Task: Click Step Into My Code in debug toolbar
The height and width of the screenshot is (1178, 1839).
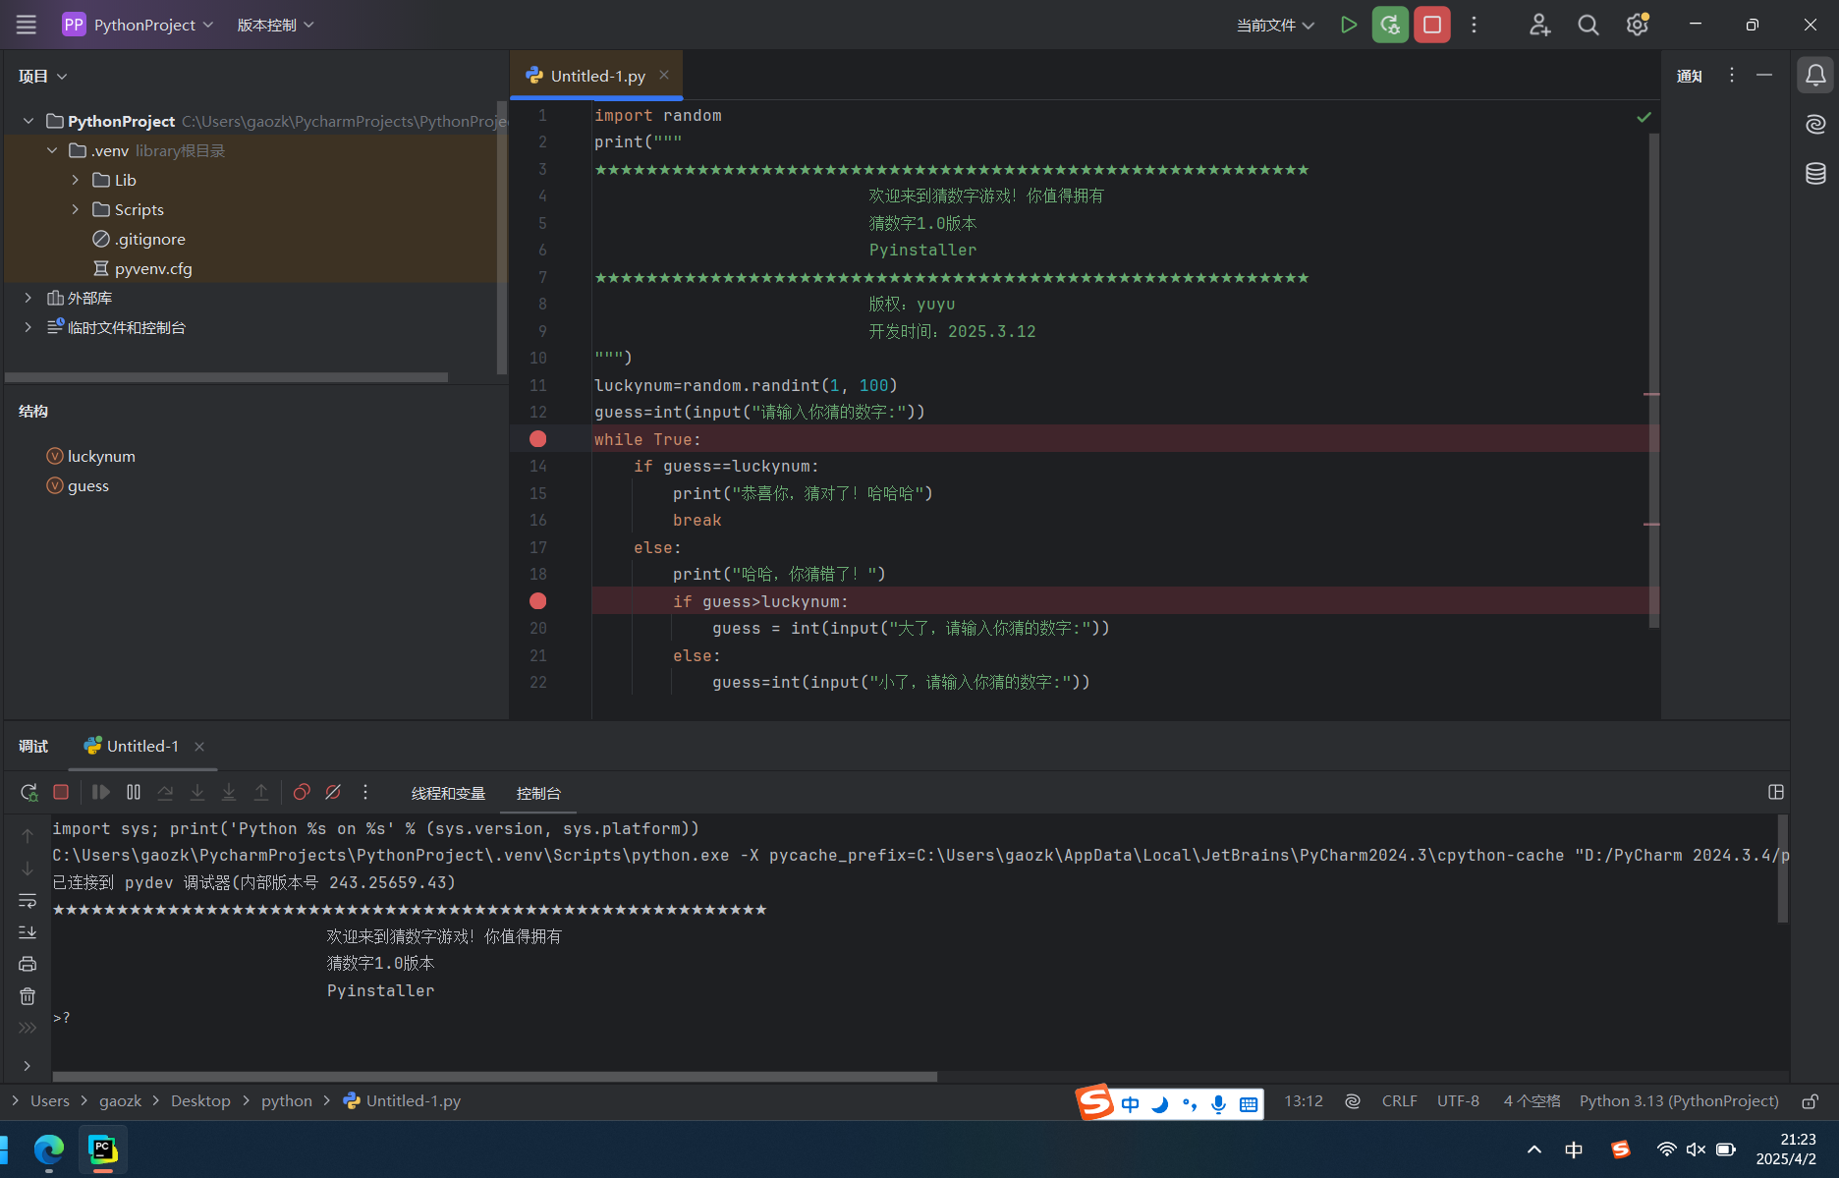Action: point(229,792)
